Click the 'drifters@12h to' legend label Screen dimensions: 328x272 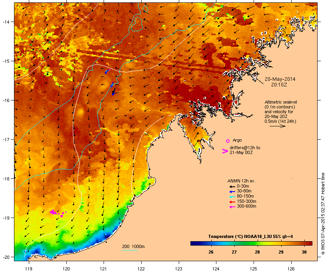pos(245,148)
